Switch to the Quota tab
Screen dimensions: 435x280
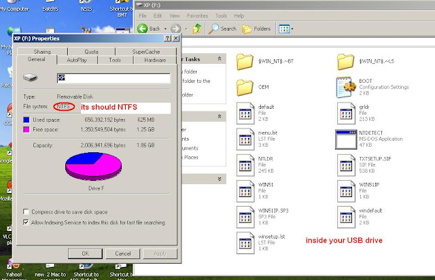pos(92,52)
